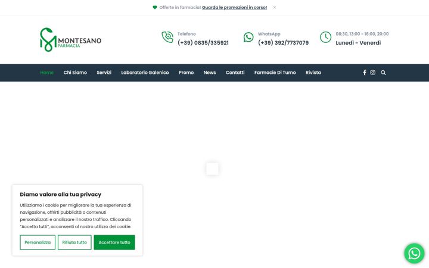The image size is (429, 268).
Task: Click the Rifiuta tutto button
Action: [74, 242]
